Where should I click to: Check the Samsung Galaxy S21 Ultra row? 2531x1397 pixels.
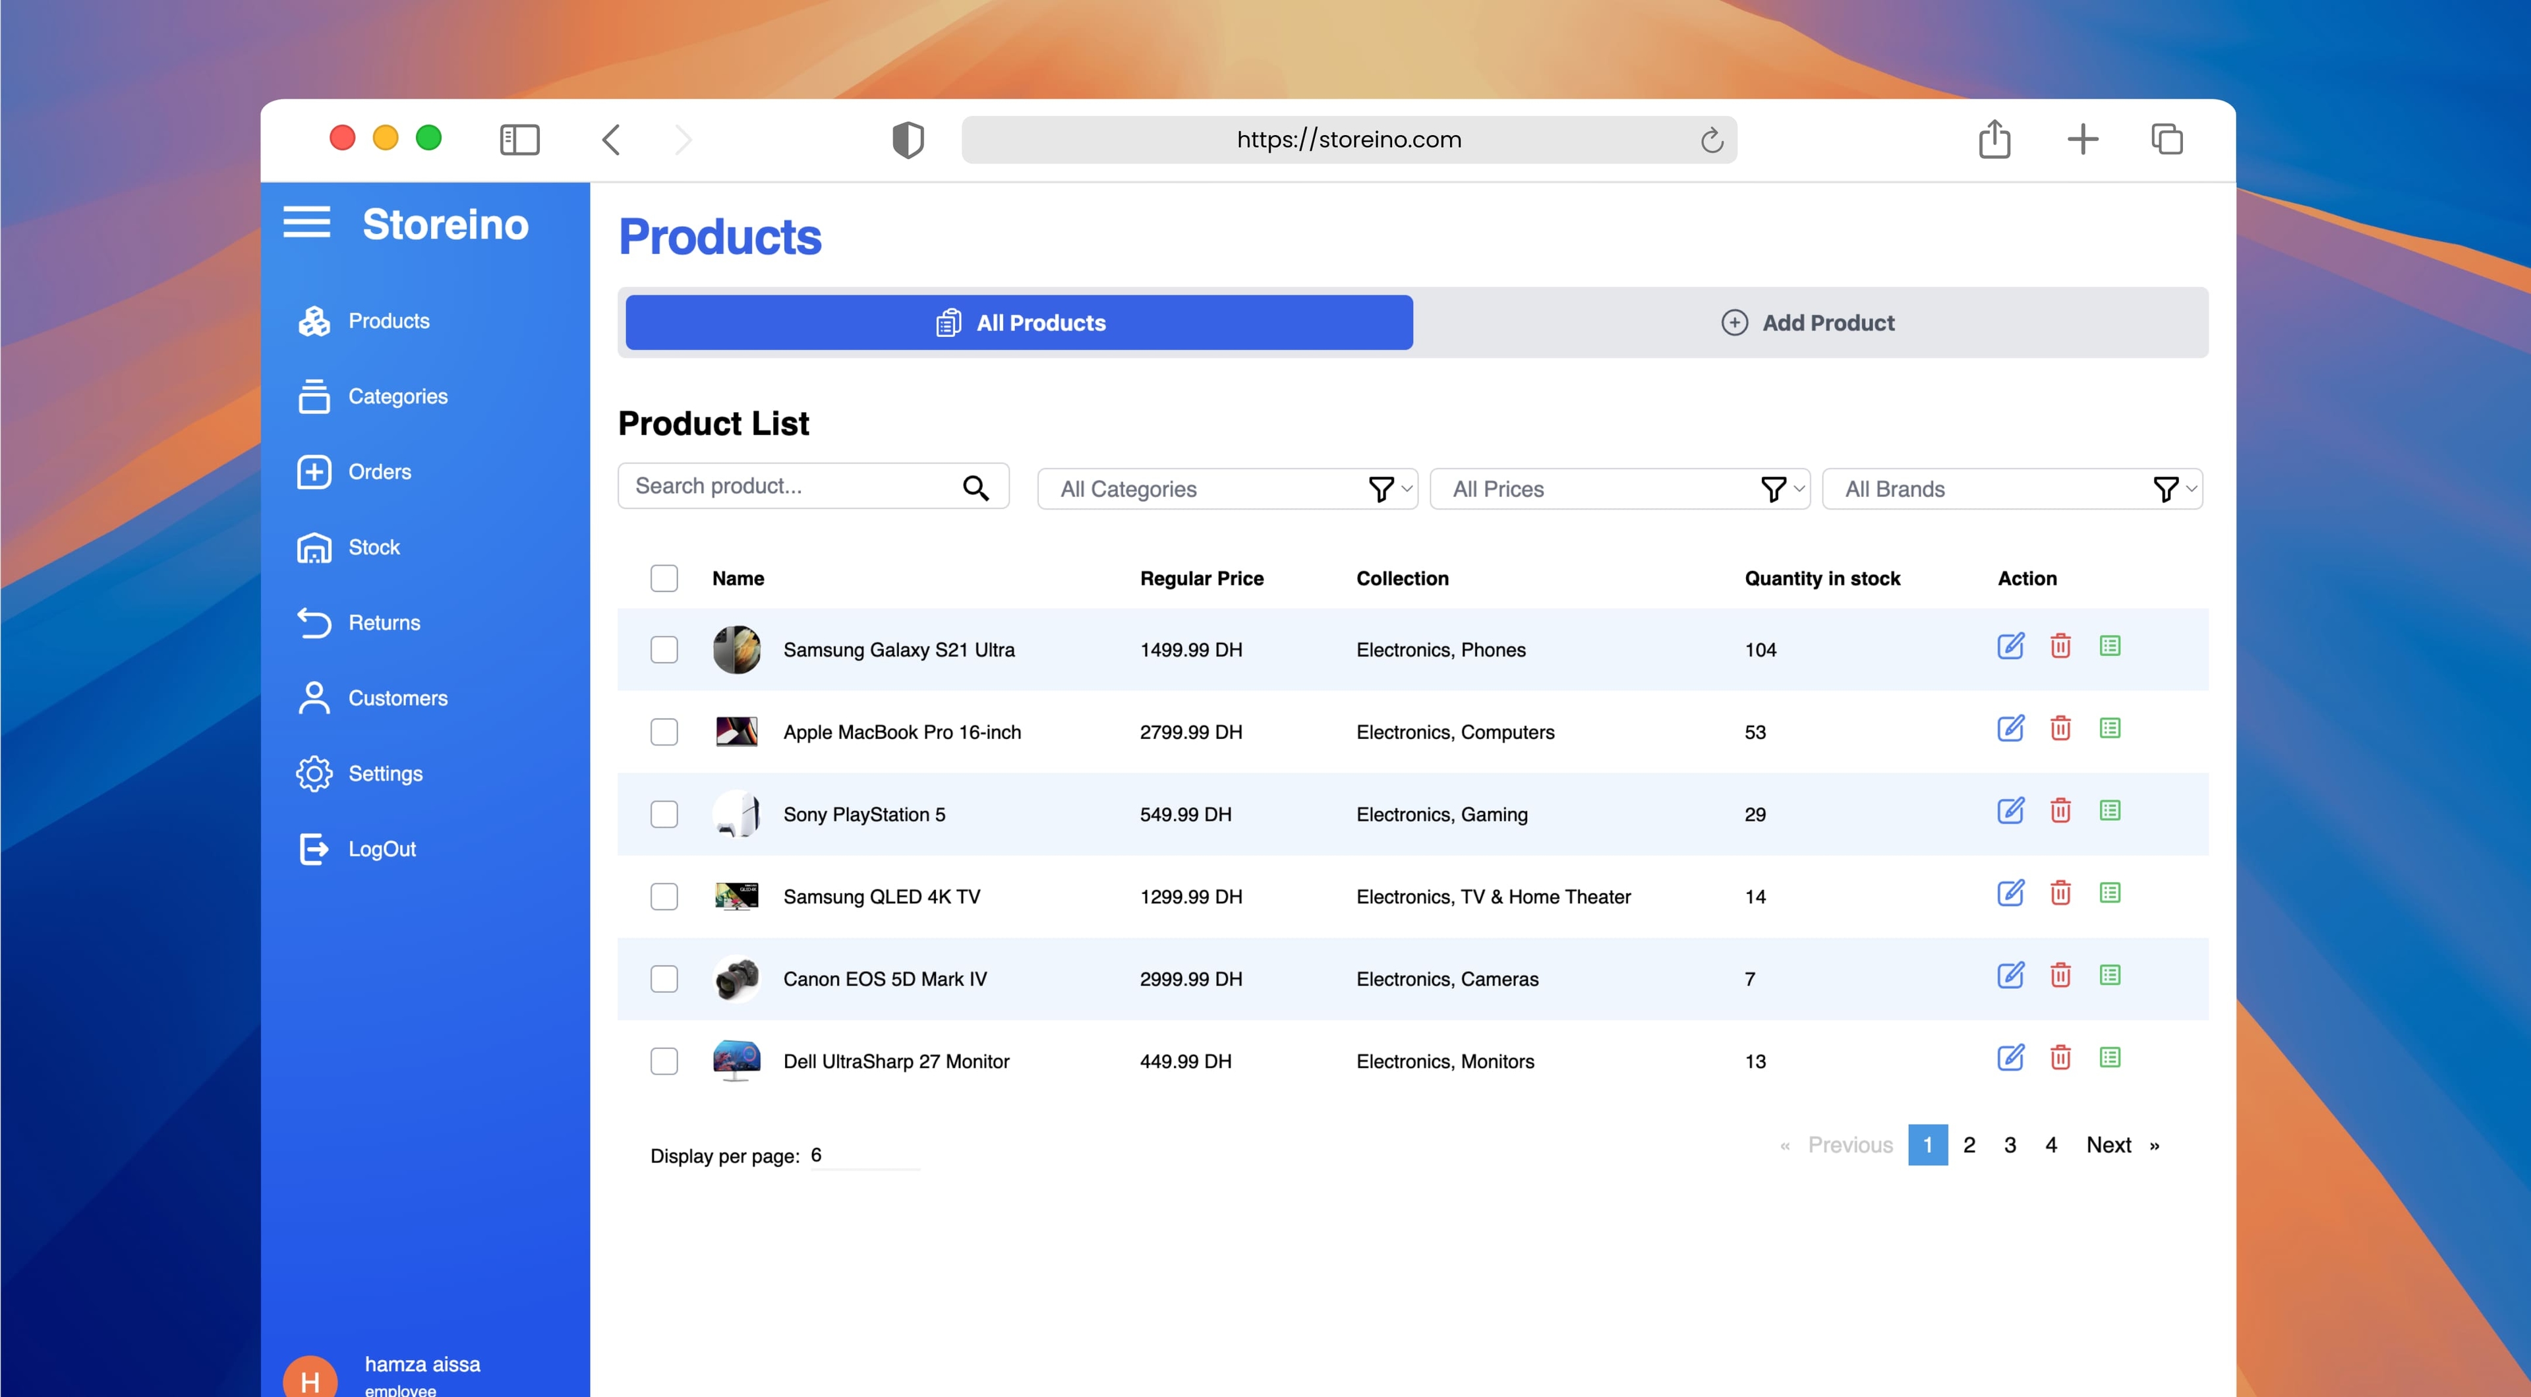point(664,650)
